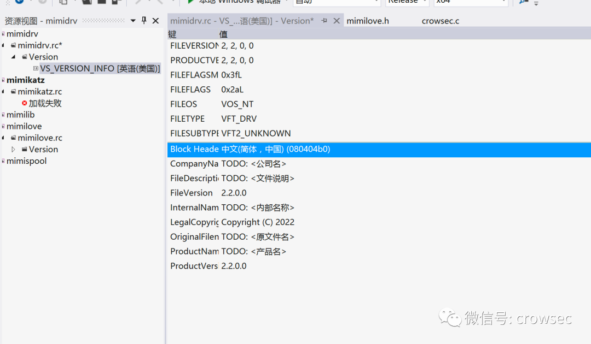Pin the resource view panel

tap(144, 20)
